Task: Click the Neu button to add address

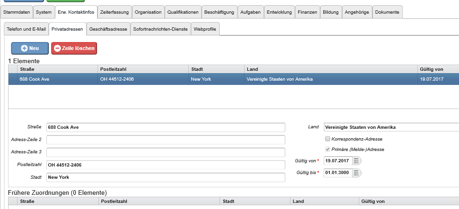Action: pyautogui.click(x=30, y=48)
